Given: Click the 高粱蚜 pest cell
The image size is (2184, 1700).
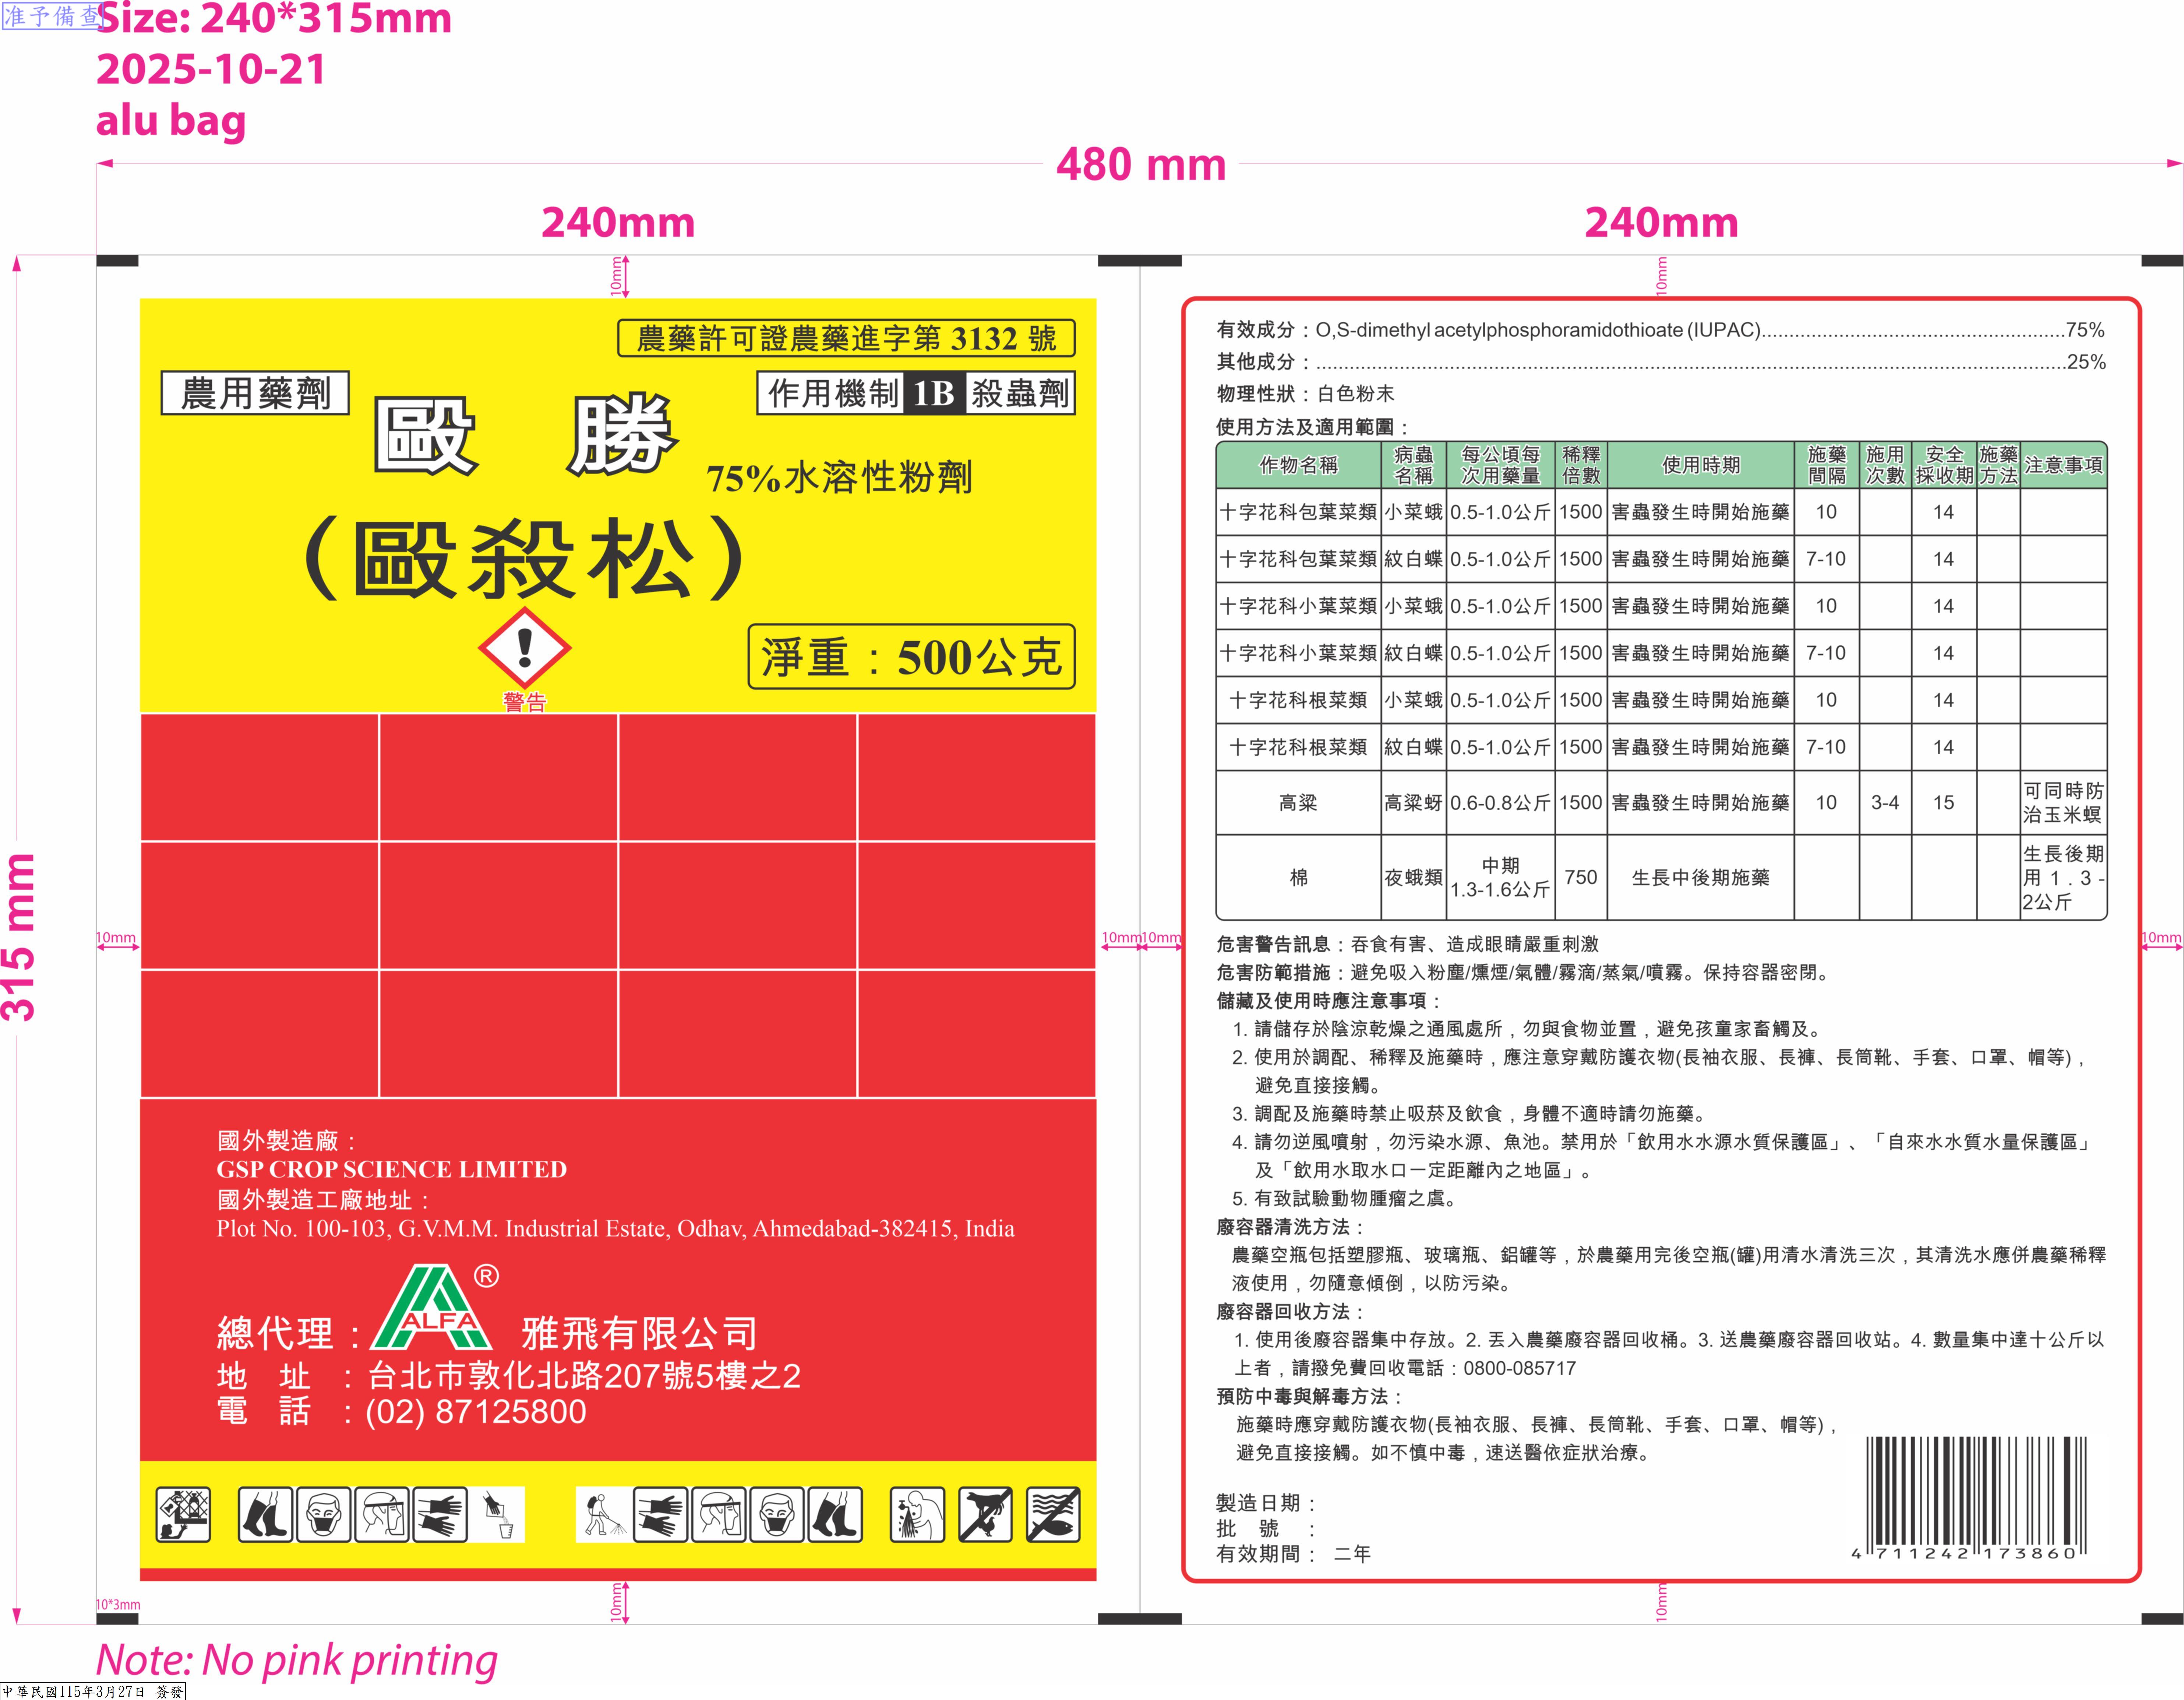Looking at the screenshot, I should [x=1413, y=803].
